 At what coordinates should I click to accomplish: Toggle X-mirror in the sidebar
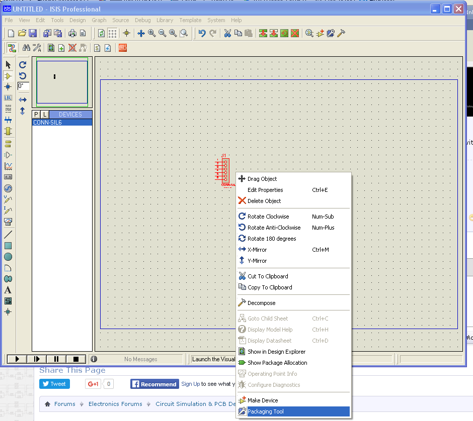tap(23, 99)
